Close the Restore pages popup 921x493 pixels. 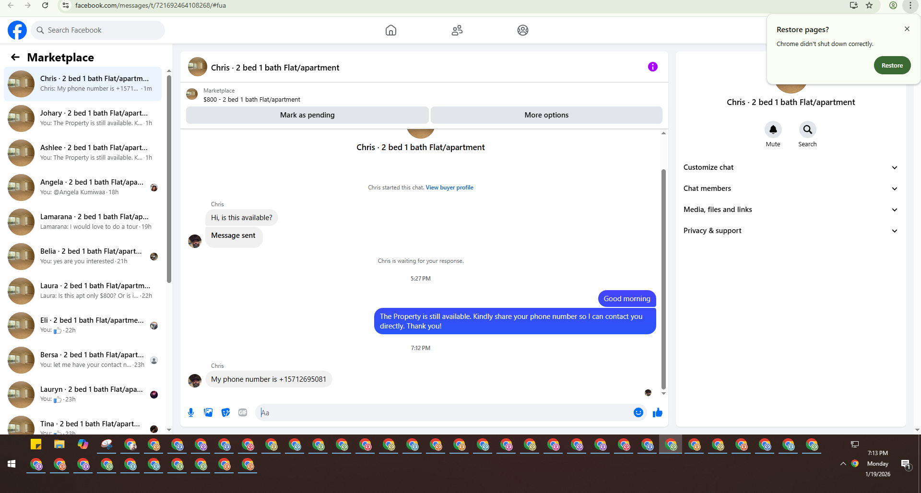point(907,29)
